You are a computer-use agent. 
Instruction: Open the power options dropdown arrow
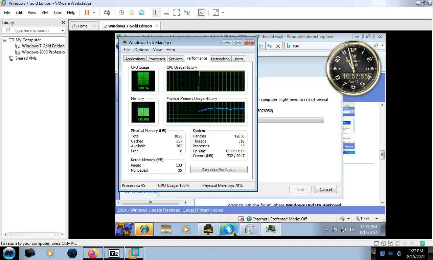click(94, 13)
